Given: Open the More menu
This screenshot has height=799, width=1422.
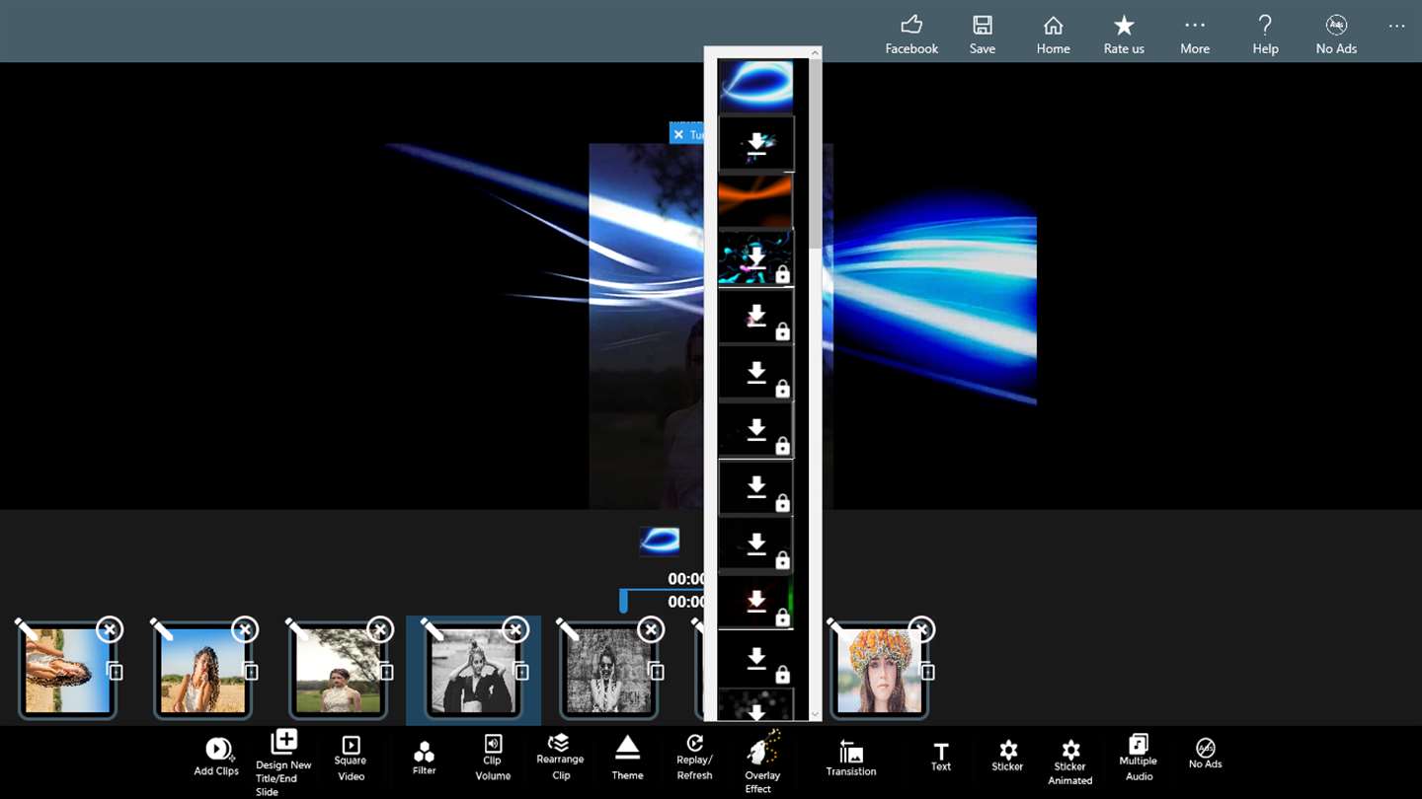Looking at the screenshot, I should (1195, 35).
